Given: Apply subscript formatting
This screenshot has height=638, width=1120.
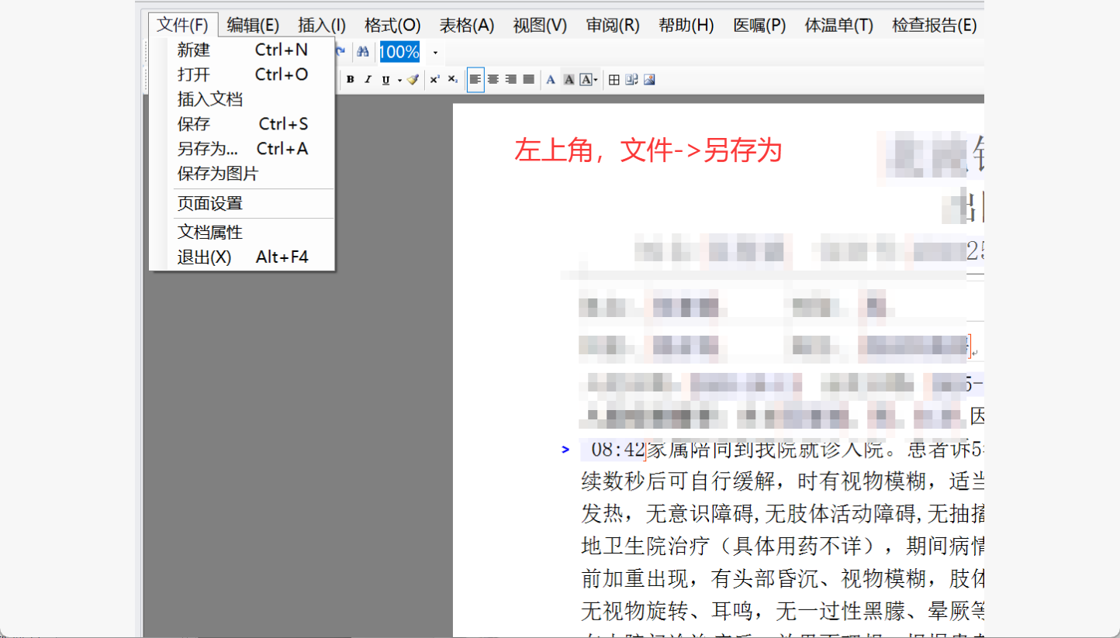Looking at the screenshot, I should coord(453,80).
